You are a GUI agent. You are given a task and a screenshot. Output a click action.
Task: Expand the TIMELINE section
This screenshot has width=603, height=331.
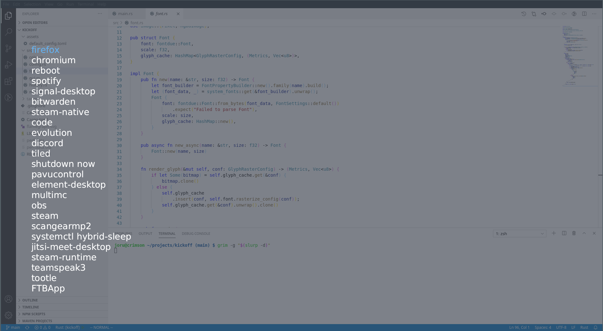pos(30,307)
